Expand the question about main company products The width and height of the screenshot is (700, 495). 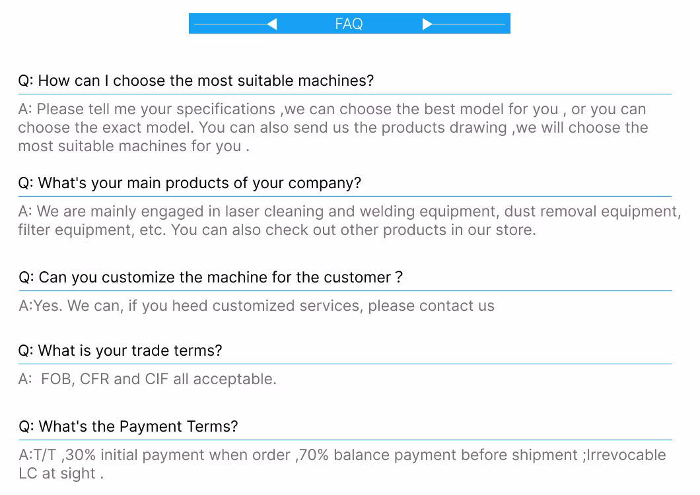click(190, 183)
